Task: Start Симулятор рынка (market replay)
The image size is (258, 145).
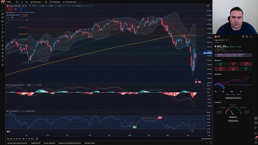Action: pyautogui.click(x=69, y=2)
